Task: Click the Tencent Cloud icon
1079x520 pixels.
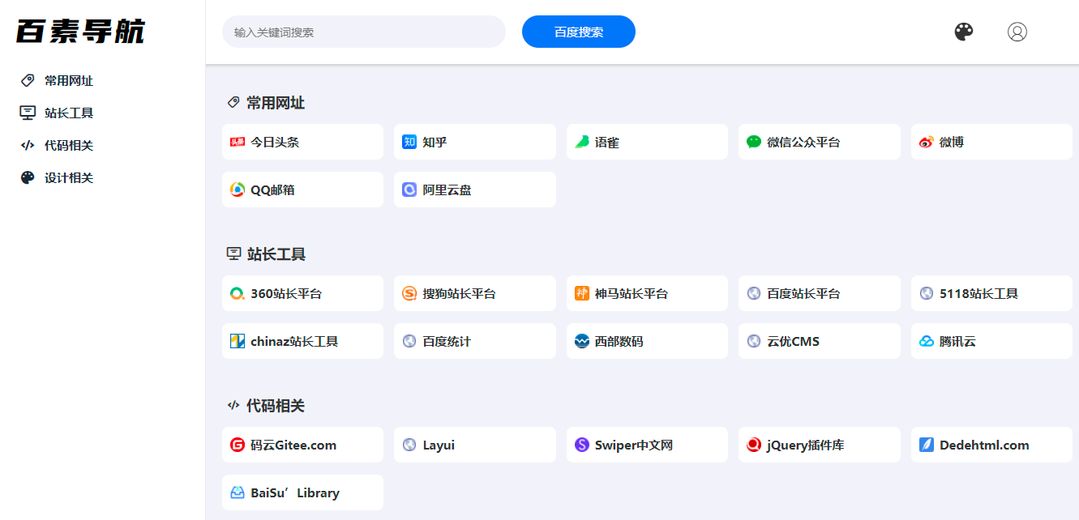Action: coord(926,342)
